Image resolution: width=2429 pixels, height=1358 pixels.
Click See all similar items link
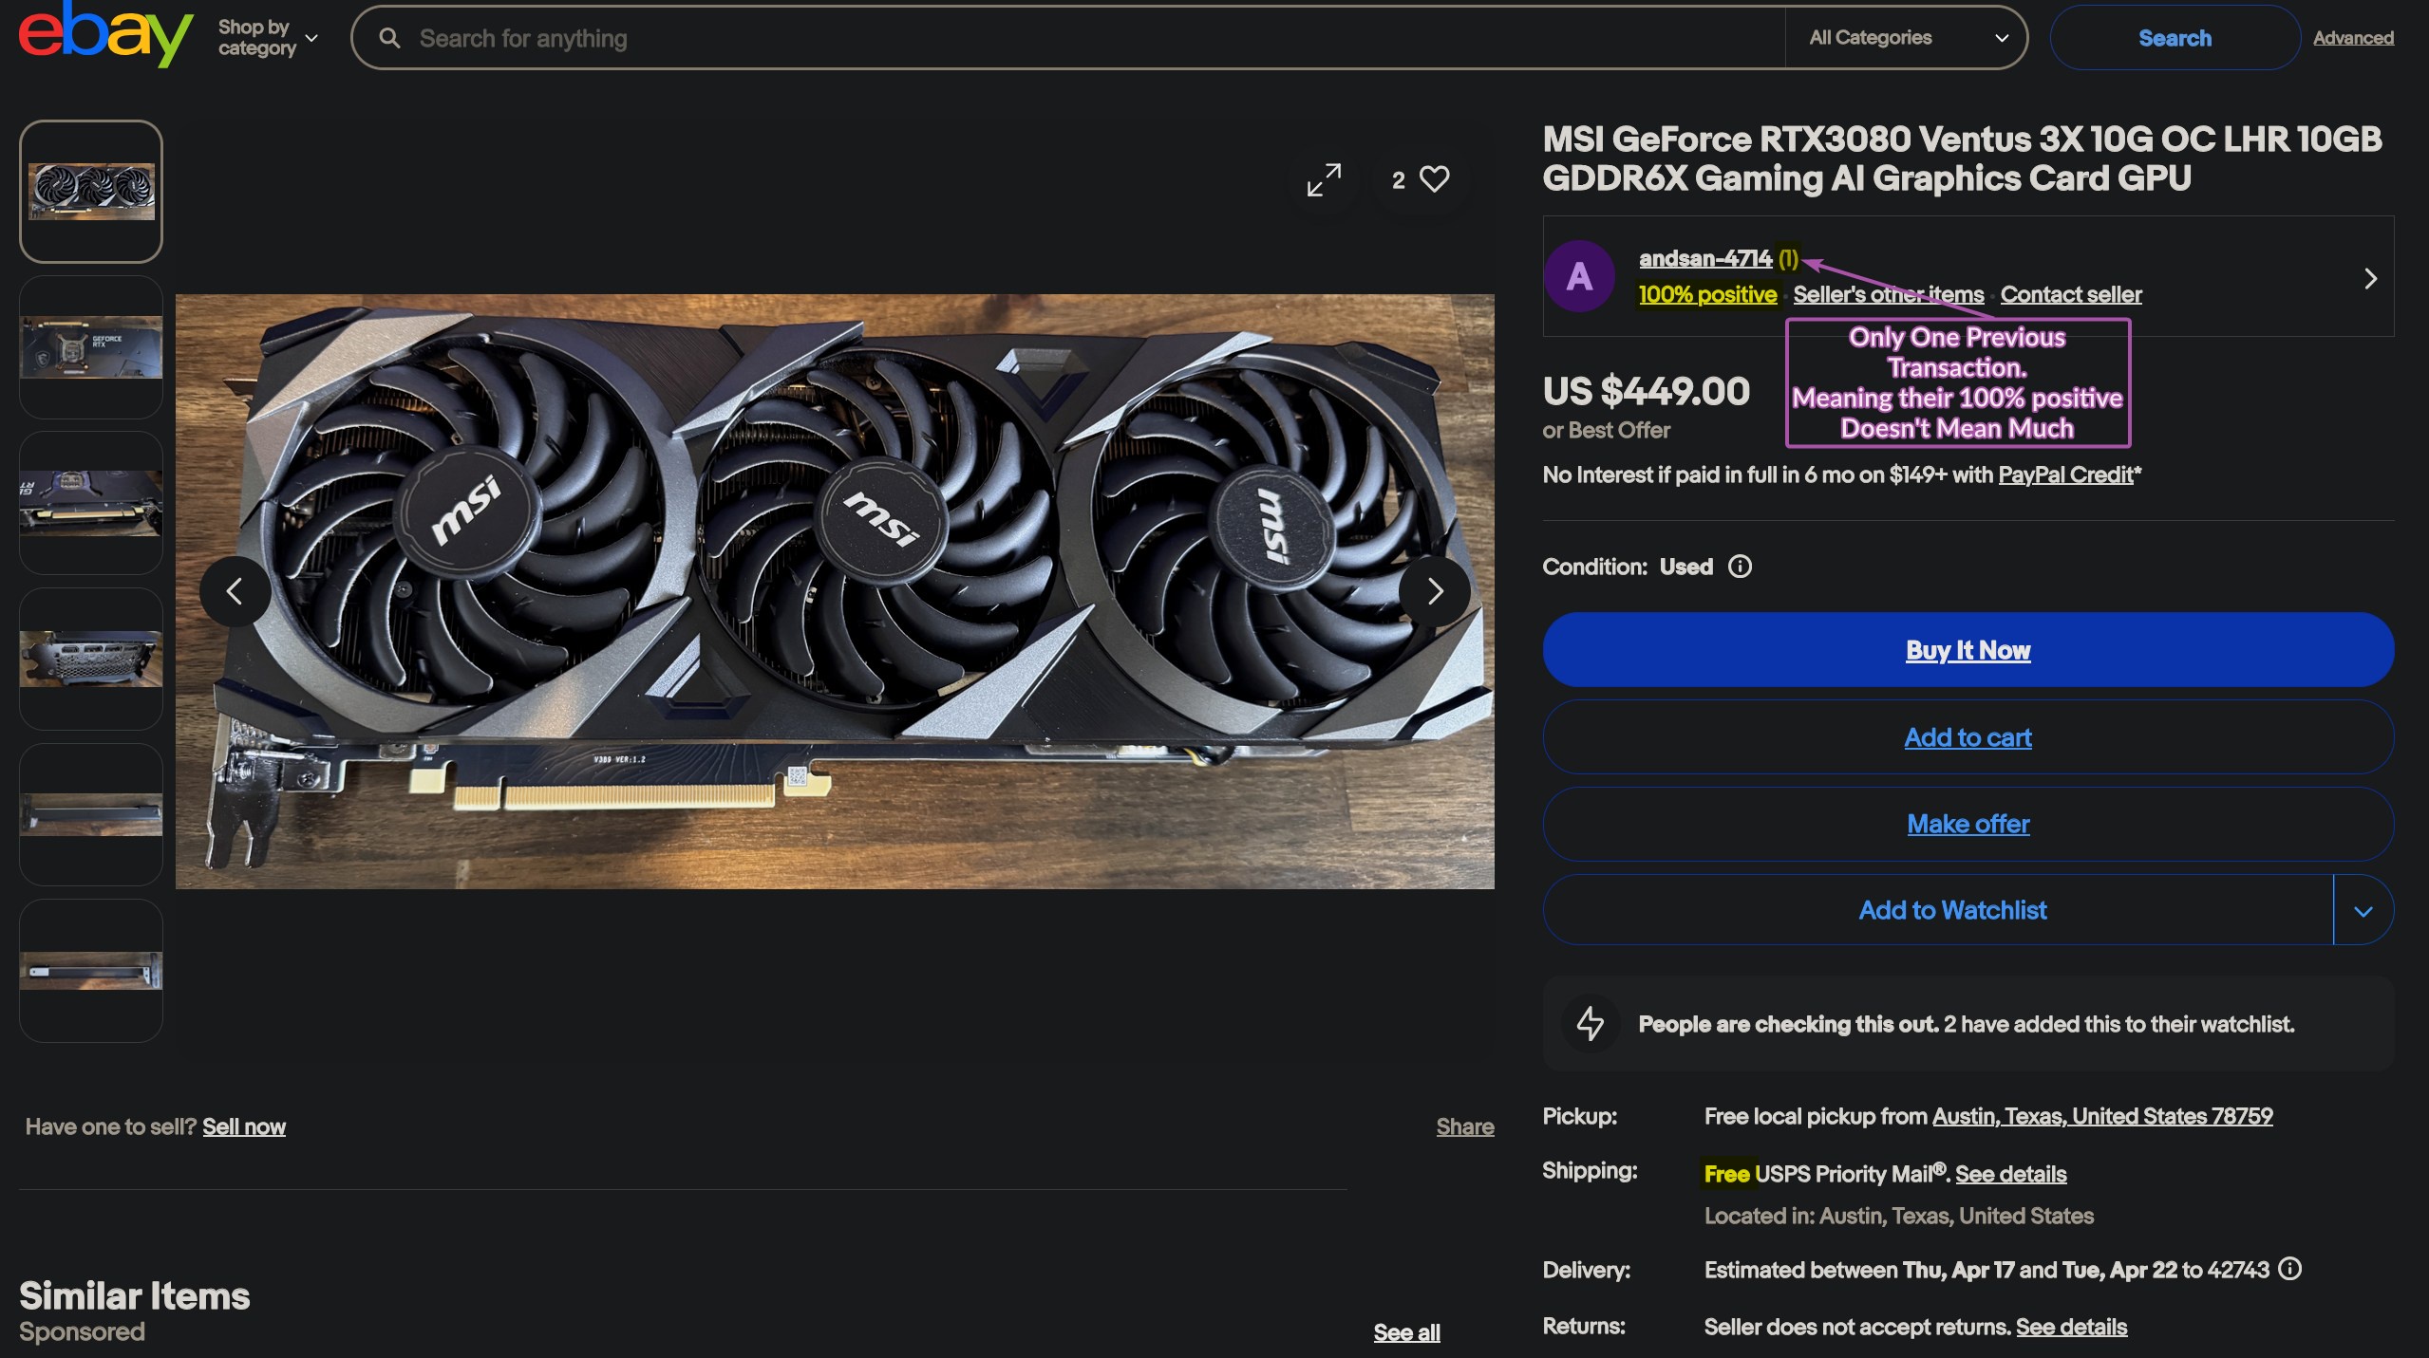pos(1406,1332)
